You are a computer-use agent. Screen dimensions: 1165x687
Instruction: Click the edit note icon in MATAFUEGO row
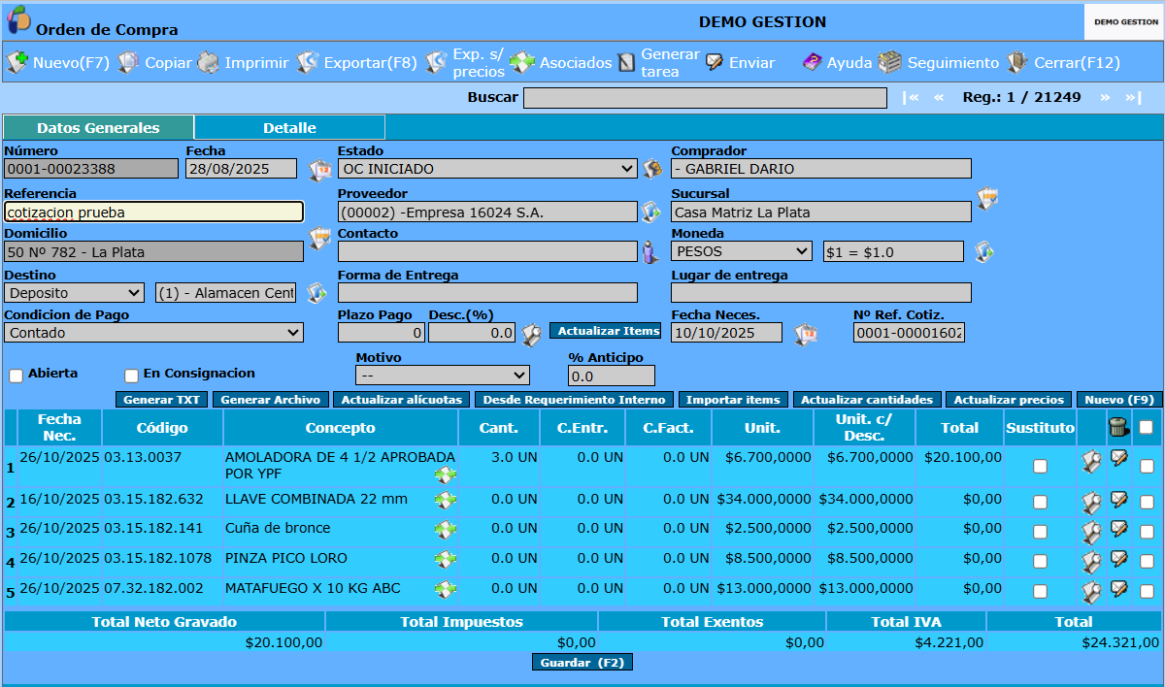(1119, 588)
